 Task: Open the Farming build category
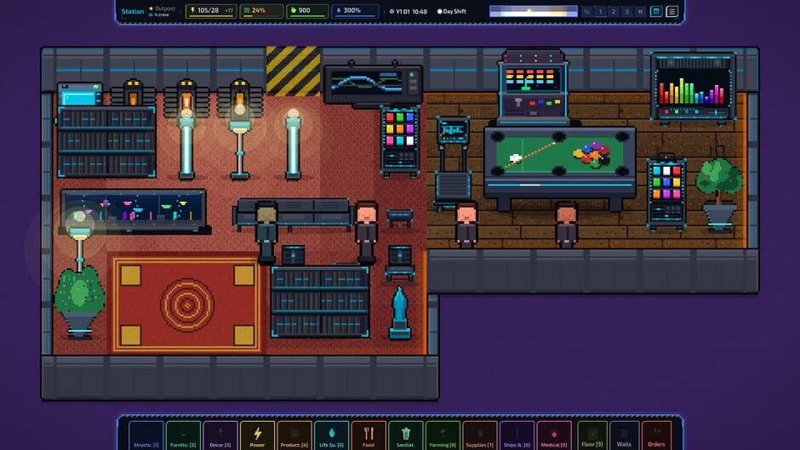(443, 436)
